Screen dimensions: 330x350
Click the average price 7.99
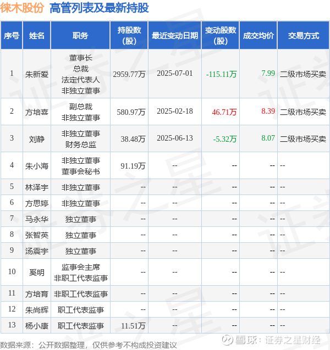tap(268, 73)
